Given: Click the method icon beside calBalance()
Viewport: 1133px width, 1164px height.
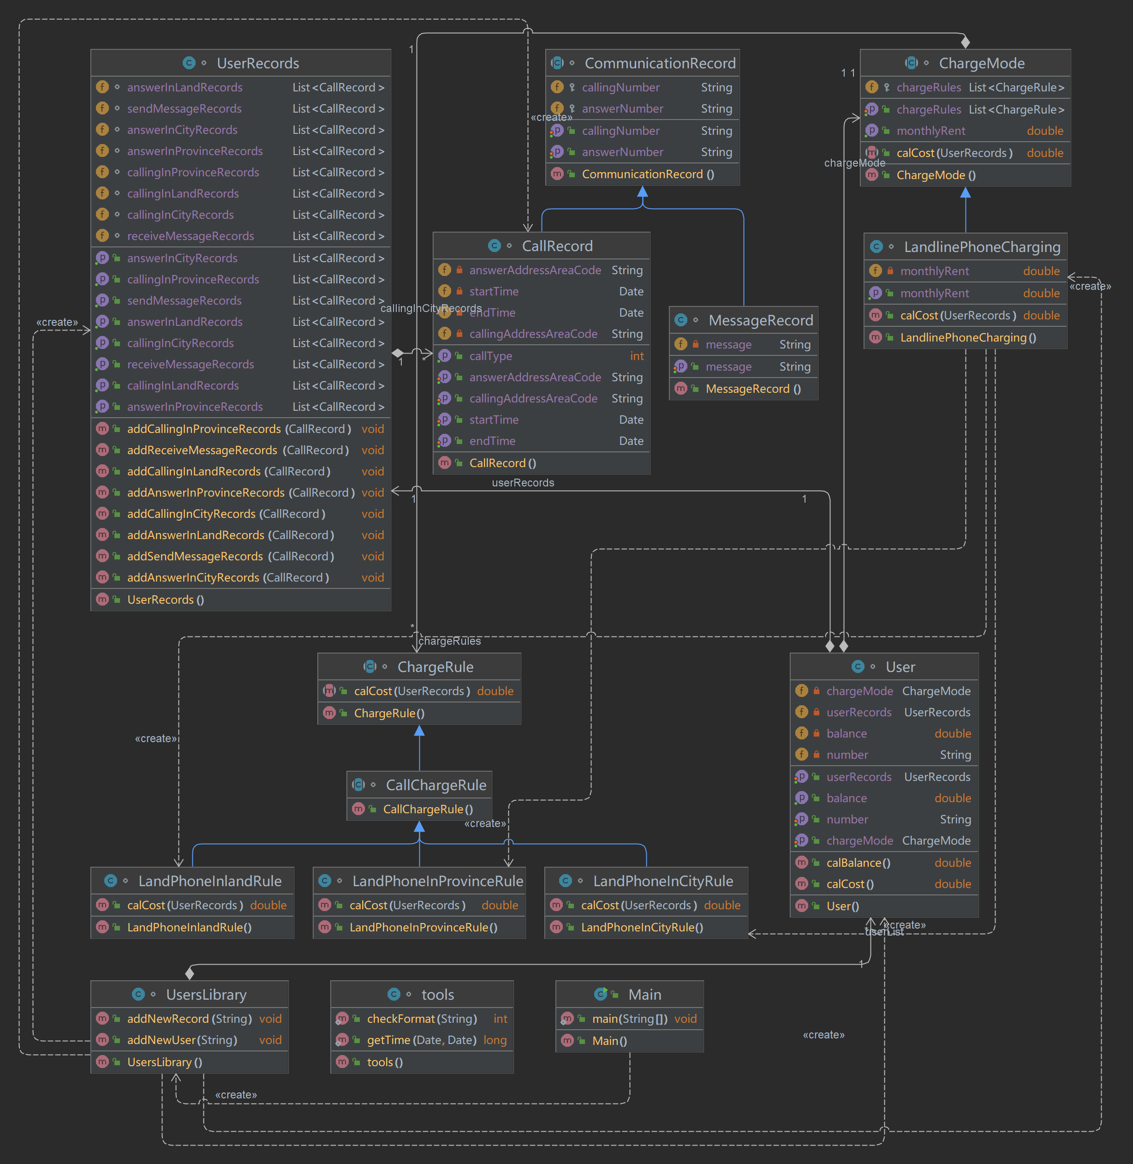Looking at the screenshot, I should point(802,863).
